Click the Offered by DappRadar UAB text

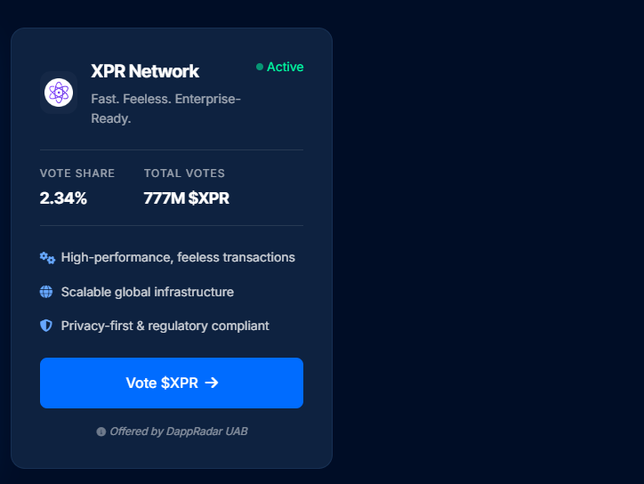click(178, 432)
